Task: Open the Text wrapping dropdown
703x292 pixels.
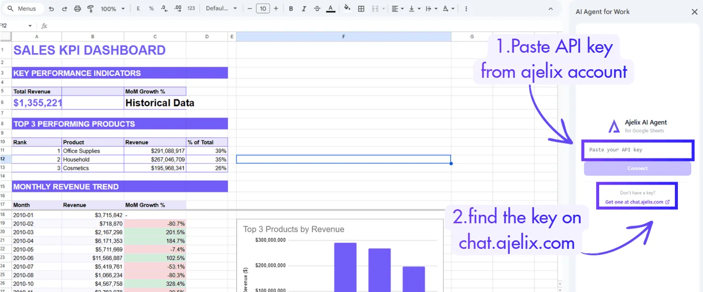Action: [x=431, y=9]
